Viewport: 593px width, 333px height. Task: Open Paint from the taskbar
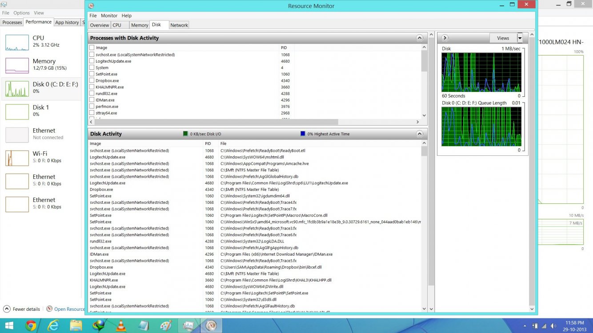pos(166,325)
